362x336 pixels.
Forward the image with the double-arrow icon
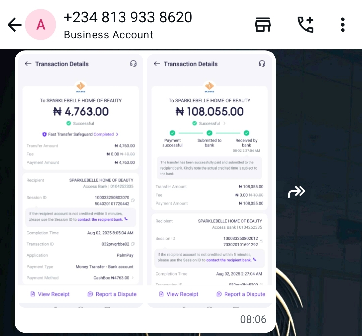pyautogui.click(x=296, y=192)
